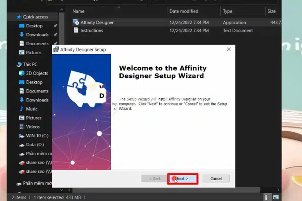Open Quick access in navigation pane

click(35, 17)
